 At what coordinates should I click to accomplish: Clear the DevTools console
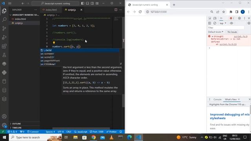(x=215, y=23)
